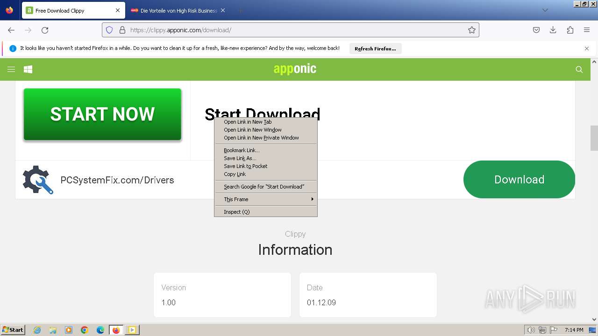
Task: Choose Open Link in New Private Window
Action: click(x=265, y=138)
